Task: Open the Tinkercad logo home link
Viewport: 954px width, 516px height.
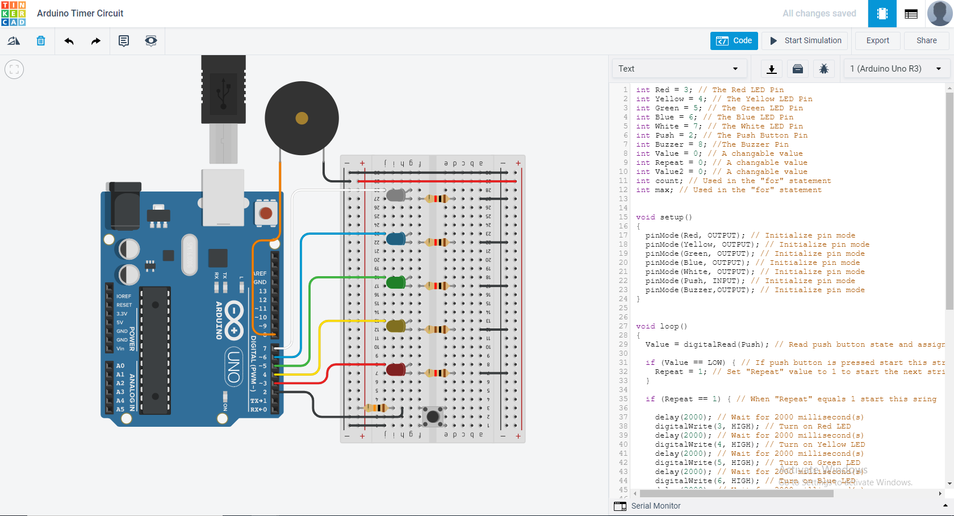Action: coord(14,14)
